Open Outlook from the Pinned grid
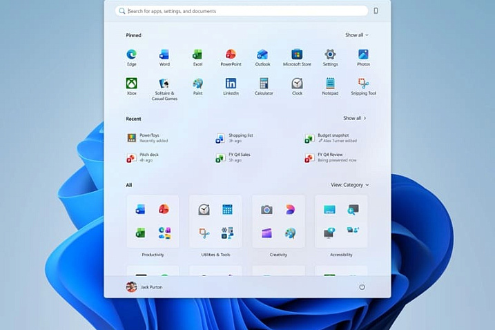 [262, 57]
